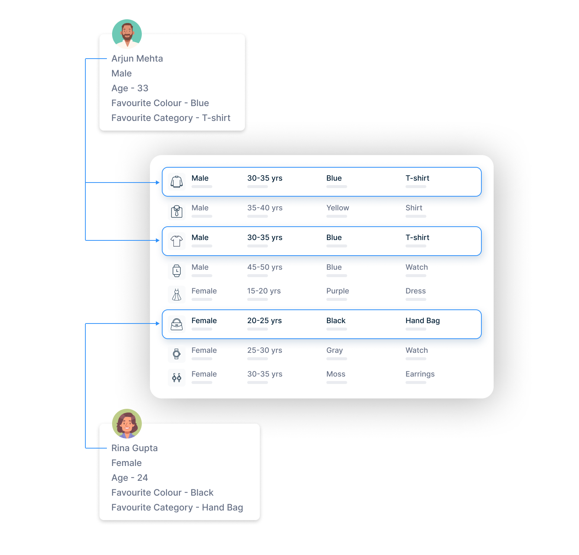Click the T-shirt icon in third row

coord(177,241)
